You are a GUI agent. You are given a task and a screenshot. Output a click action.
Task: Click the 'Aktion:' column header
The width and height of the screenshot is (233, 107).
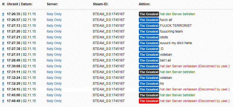144,4
